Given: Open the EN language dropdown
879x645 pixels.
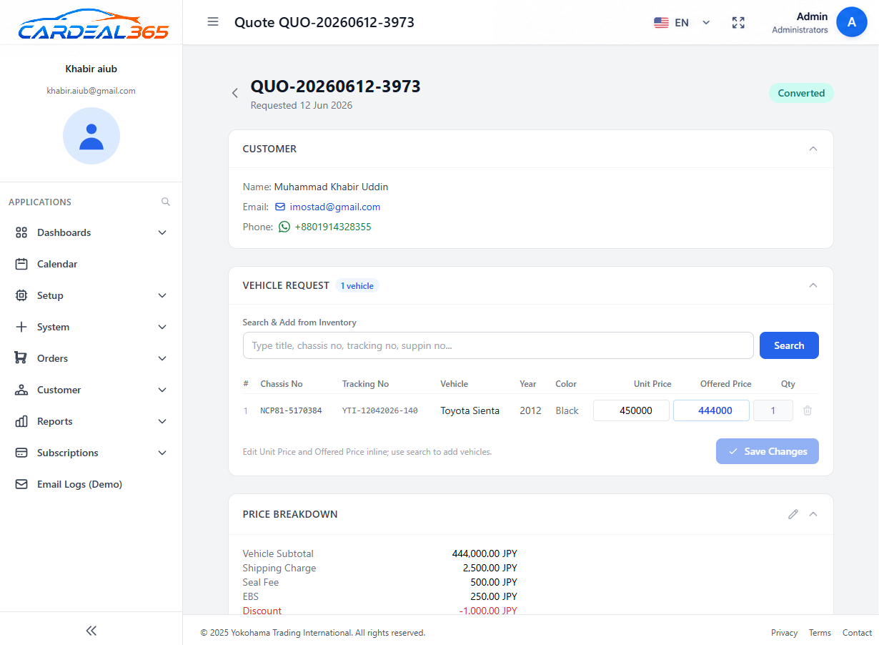Looking at the screenshot, I should pyautogui.click(x=682, y=22).
